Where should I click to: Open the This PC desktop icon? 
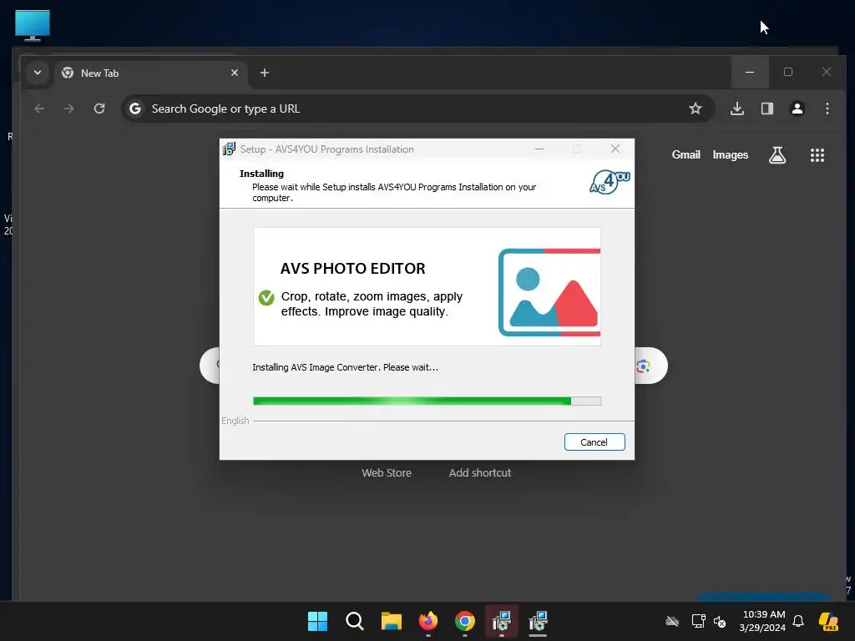tap(33, 26)
